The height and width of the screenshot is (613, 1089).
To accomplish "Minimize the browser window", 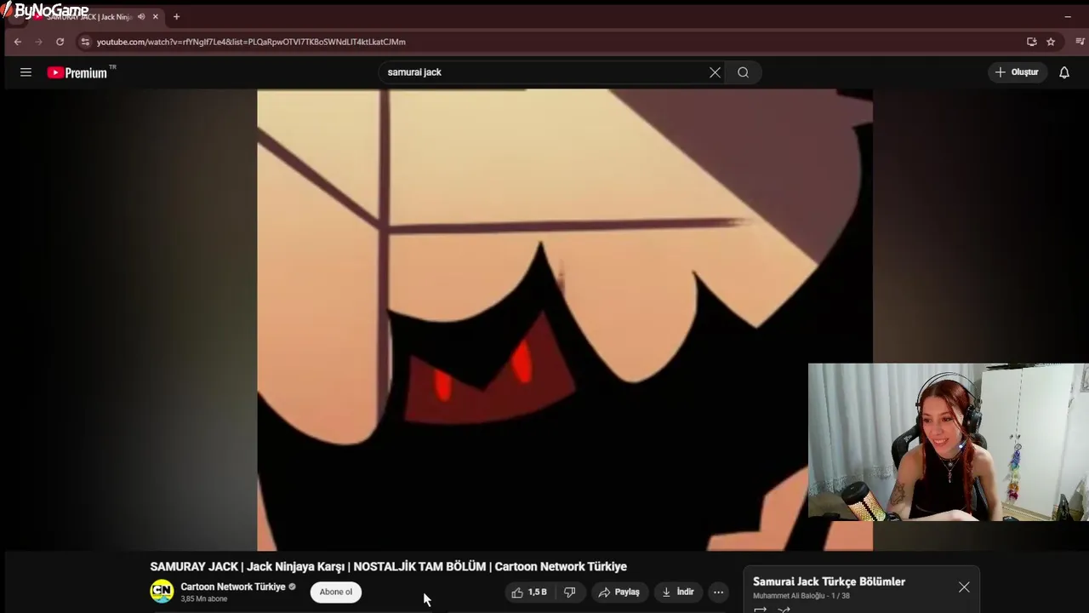I will [1068, 17].
